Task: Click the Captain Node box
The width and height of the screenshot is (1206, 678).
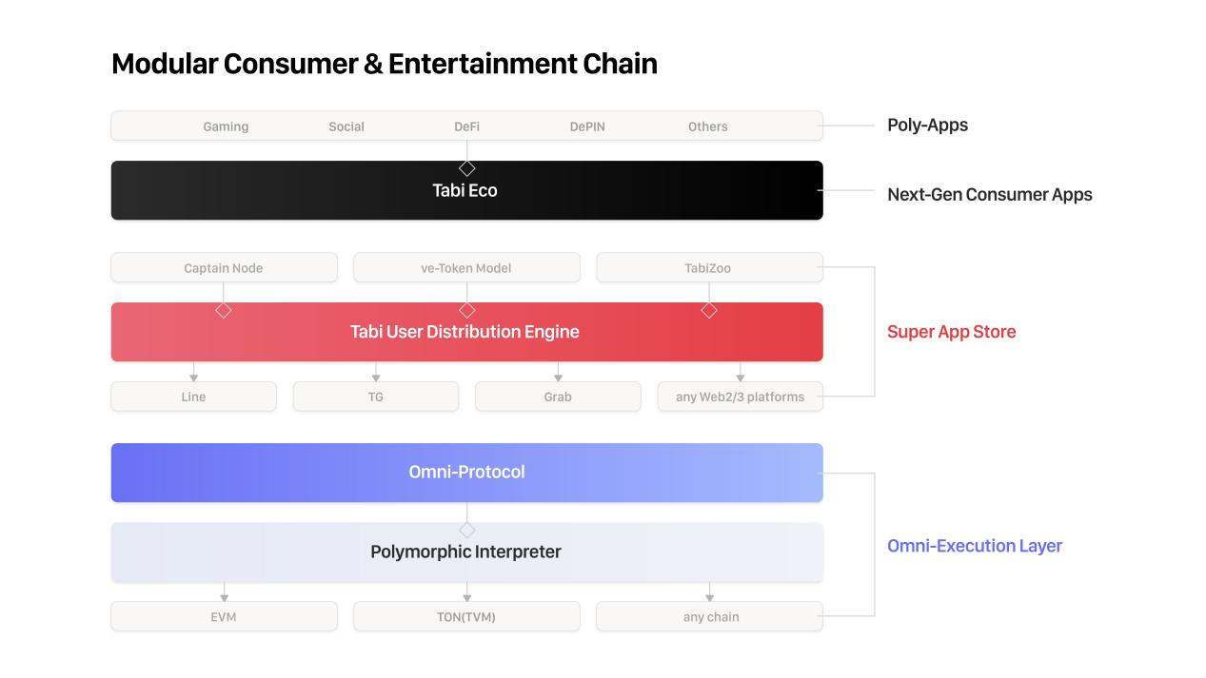Action: [x=224, y=268]
